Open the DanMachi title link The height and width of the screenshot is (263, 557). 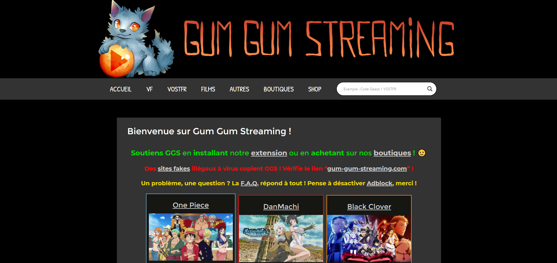(281, 207)
